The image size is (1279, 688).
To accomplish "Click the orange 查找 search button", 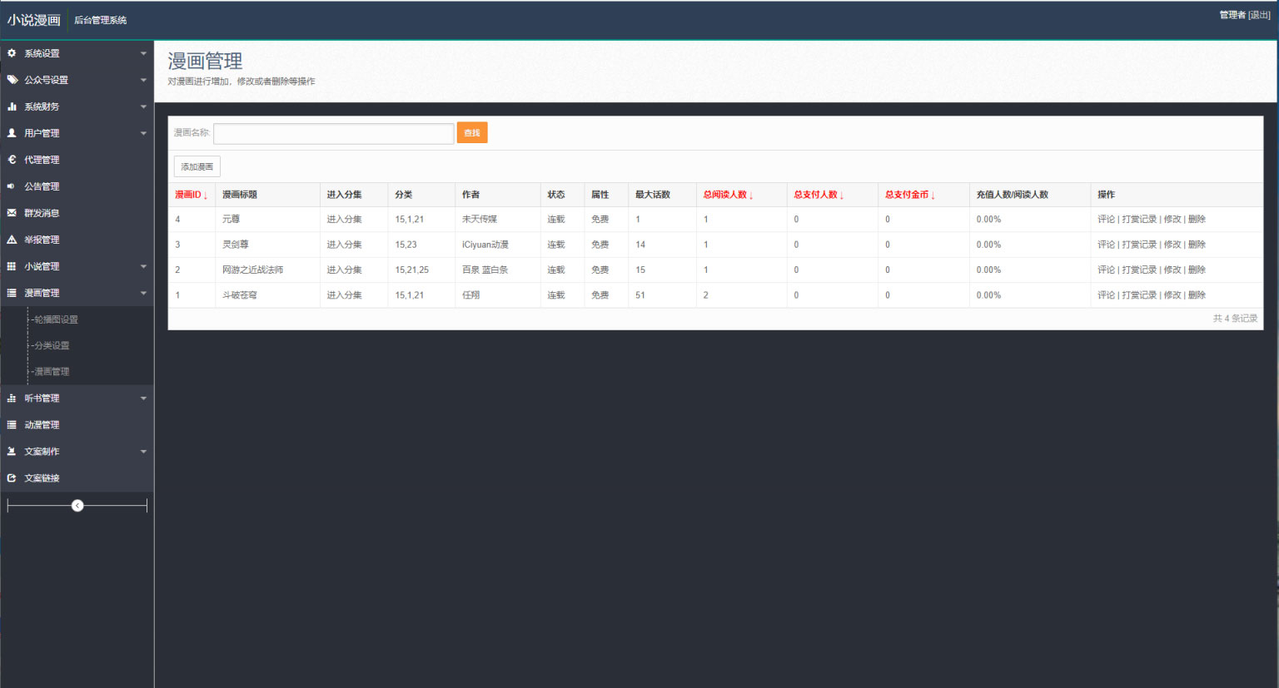I will (x=472, y=133).
